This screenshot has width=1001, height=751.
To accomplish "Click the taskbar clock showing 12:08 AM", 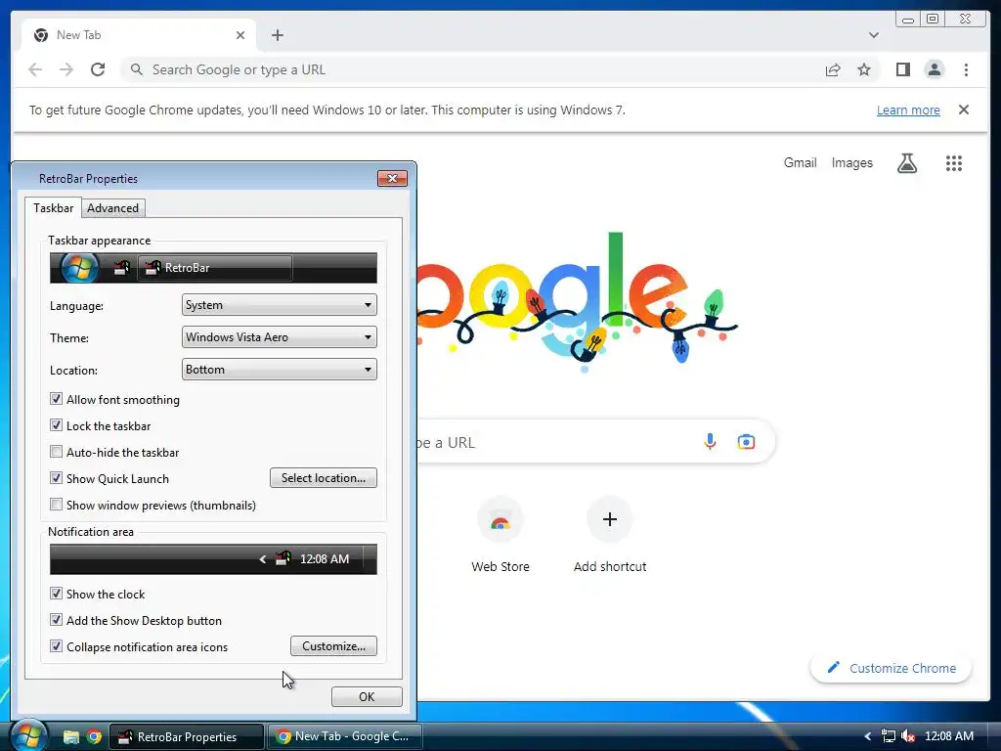I will (948, 736).
